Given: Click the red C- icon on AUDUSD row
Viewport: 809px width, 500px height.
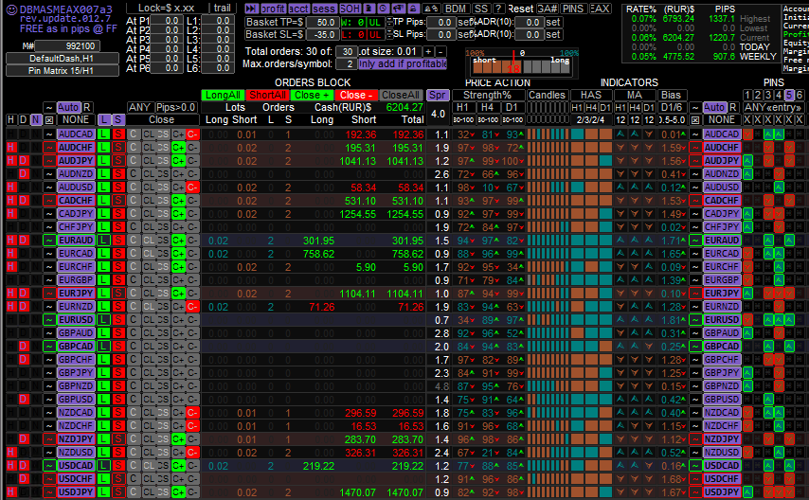Looking at the screenshot, I should (192, 187).
